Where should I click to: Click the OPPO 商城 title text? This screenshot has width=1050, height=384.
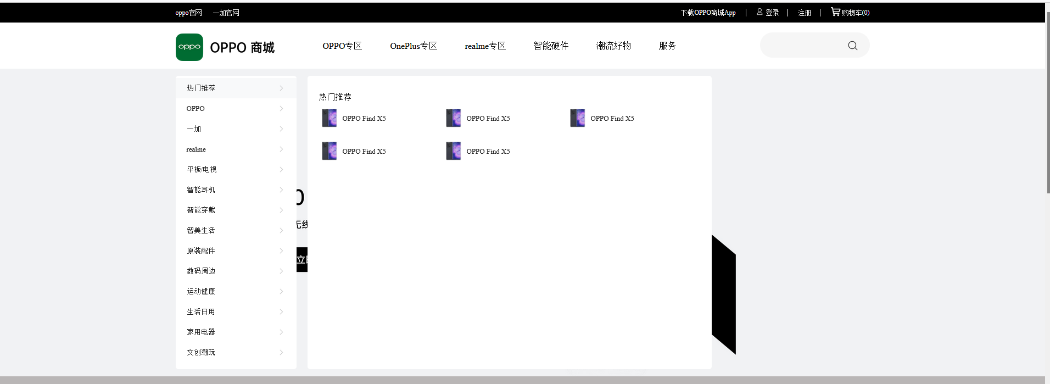242,48
